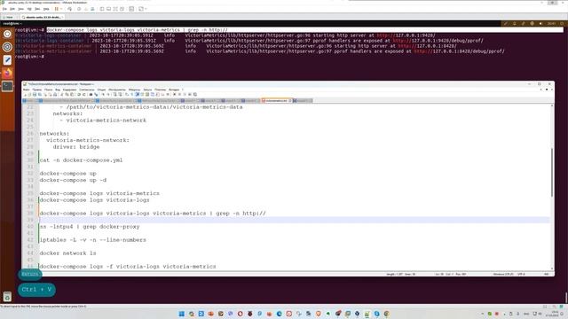Open the Правка menu in Notepad++
Screen dimensions: 568x319
click(x=36, y=89)
